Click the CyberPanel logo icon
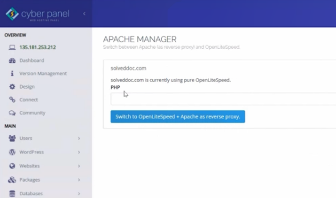The width and height of the screenshot is (336, 198). point(12,14)
